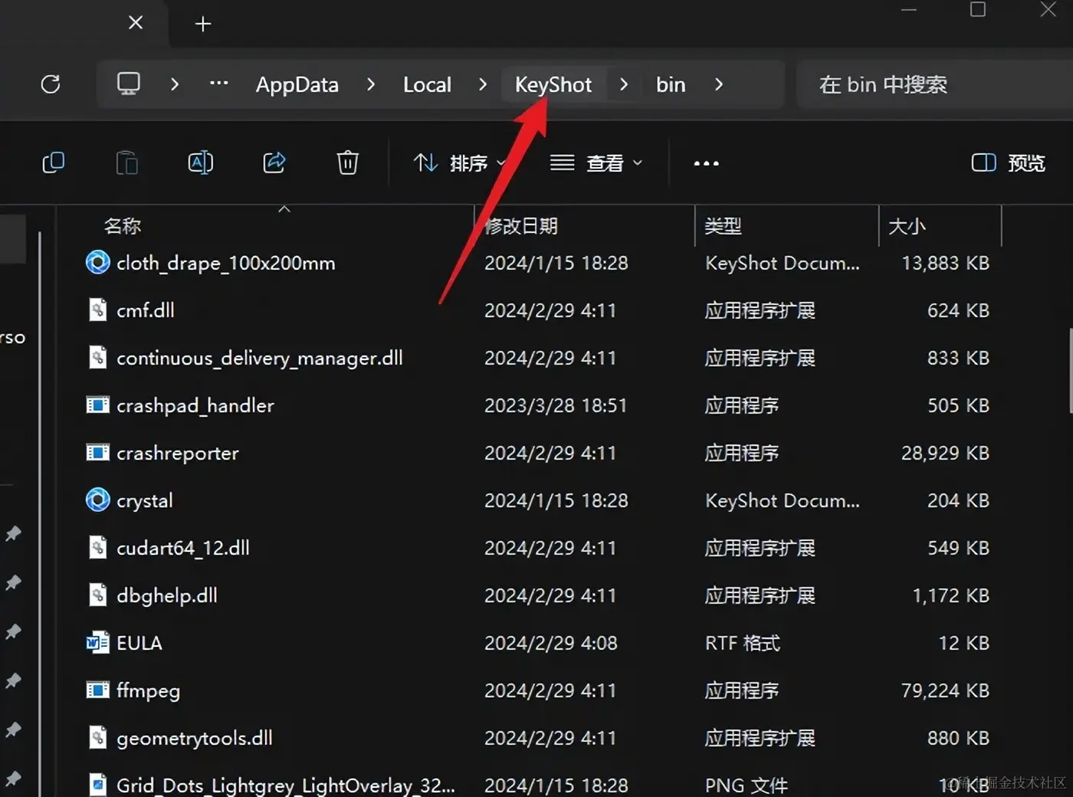Select dbghelp.dll file icon
1073x797 pixels.
tap(97, 595)
